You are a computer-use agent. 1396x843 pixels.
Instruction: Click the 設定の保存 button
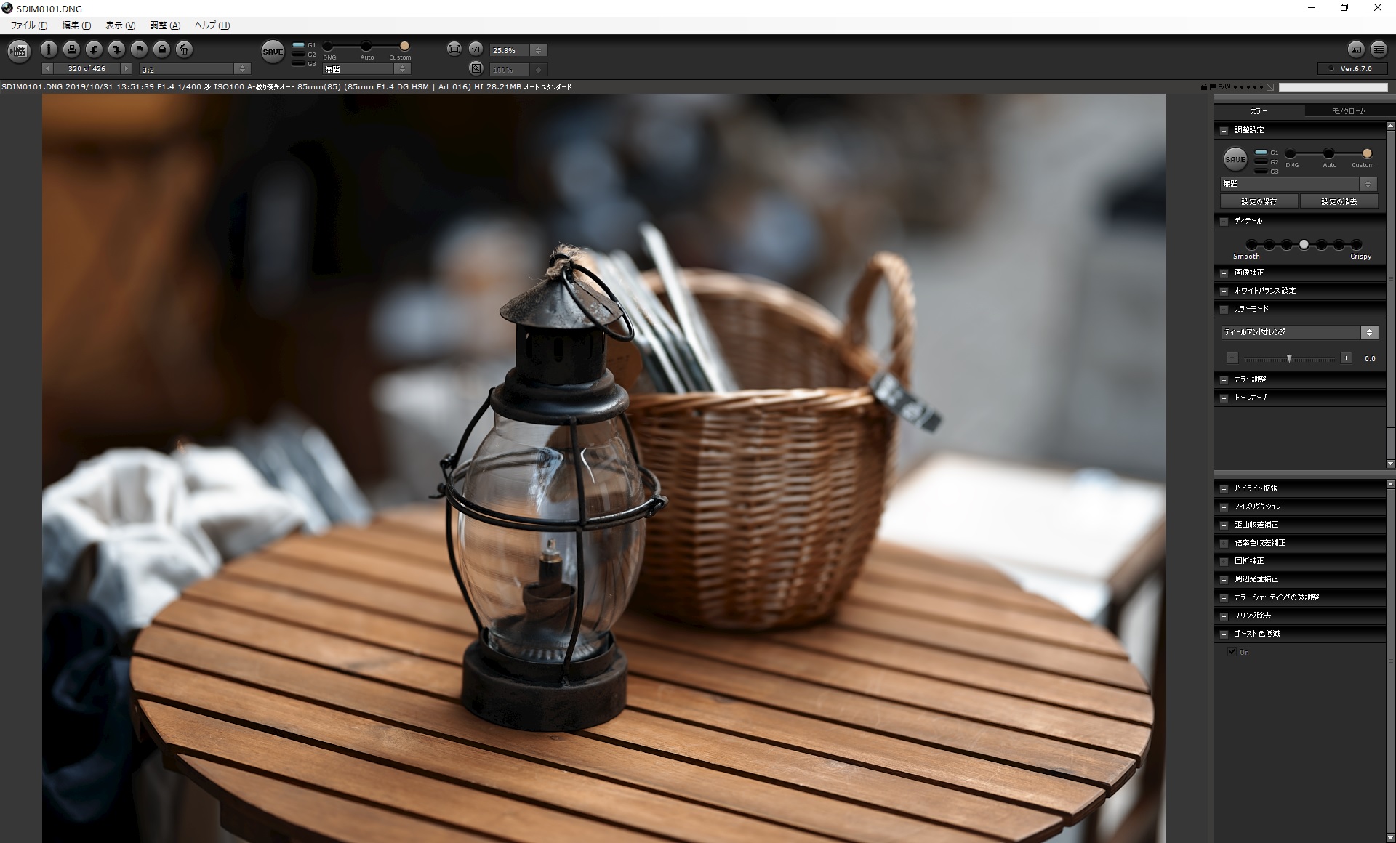pyautogui.click(x=1259, y=201)
